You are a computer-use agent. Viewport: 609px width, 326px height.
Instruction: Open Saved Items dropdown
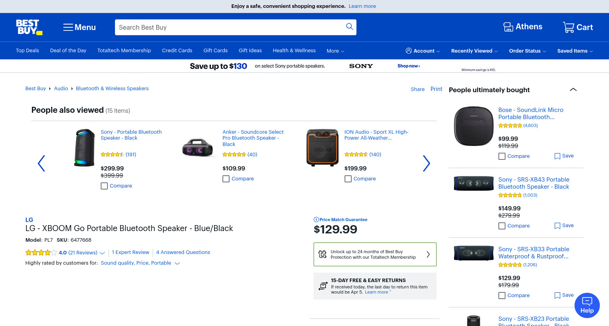coord(575,51)
